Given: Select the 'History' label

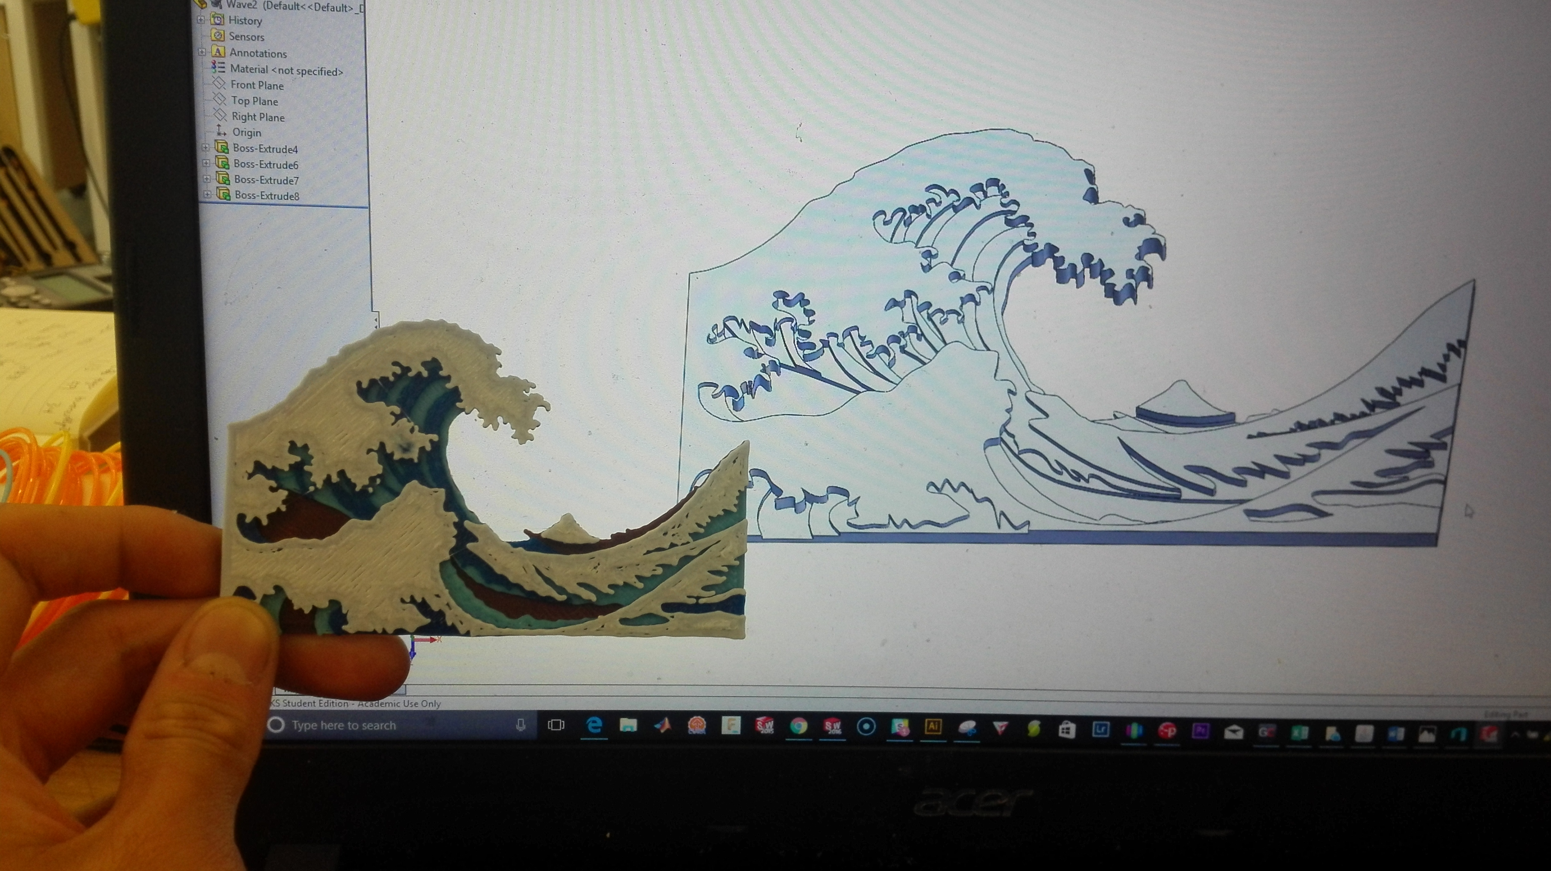Looking at the screenshot, I should (x=245, y=21).
